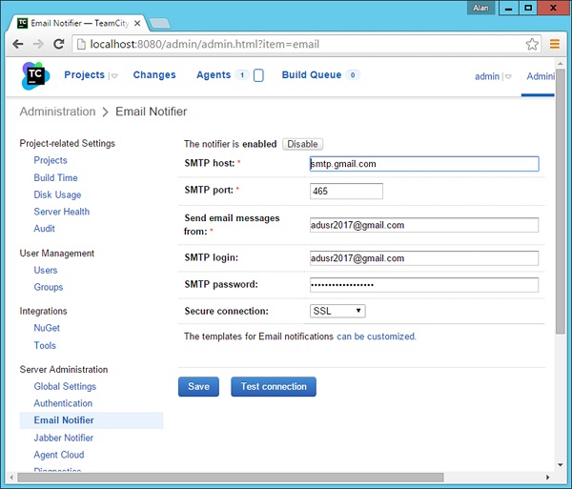Open the Secure connection SSL dropdown
This screenshot has width=572, height=489.
pyautogui.click(x=337, y=311)
